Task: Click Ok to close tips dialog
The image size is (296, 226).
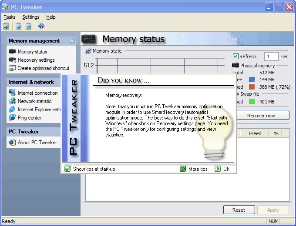Action: click(226, 169)
